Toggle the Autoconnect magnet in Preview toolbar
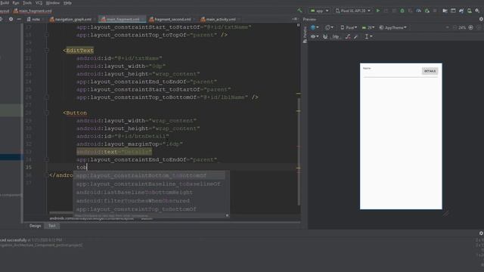484x272 pixels. (x=325, y=36)
